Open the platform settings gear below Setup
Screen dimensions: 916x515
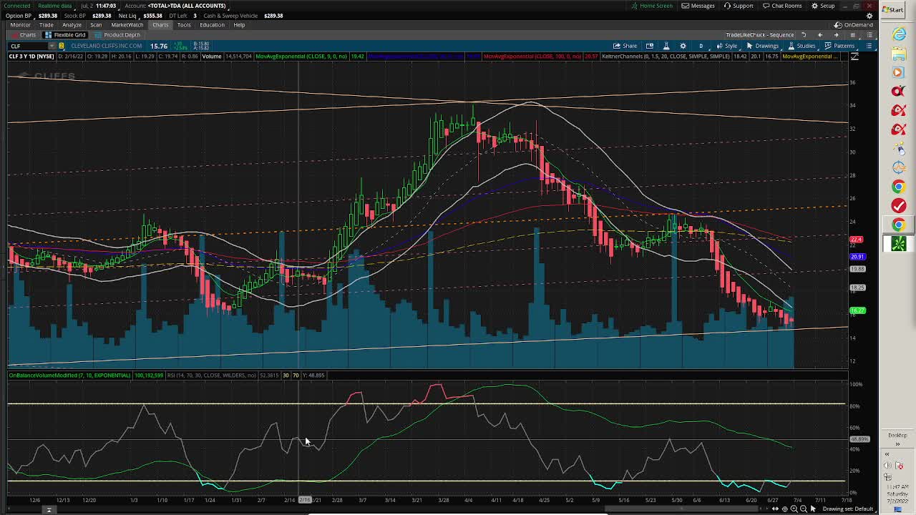(869, 15)
